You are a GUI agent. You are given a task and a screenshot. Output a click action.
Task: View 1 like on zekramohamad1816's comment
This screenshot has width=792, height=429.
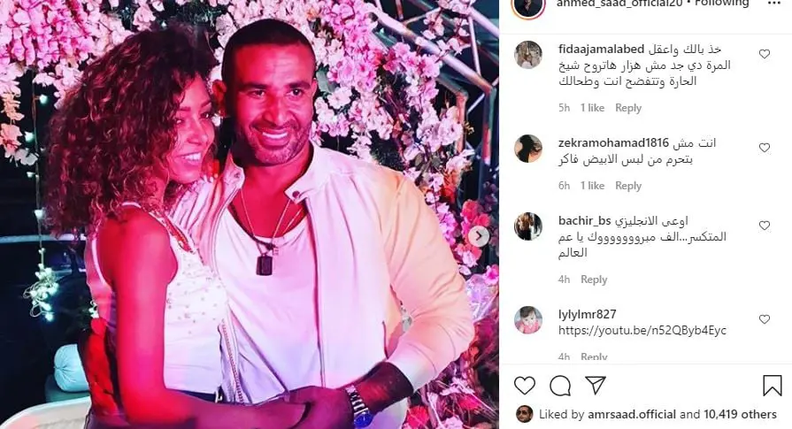pos(593,186)
